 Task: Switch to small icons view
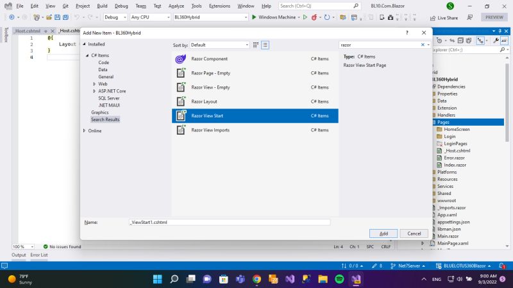pyautogui.click(x=255, y=45)
